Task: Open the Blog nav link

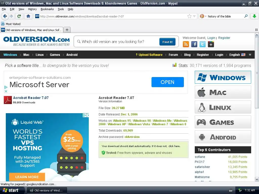Action: coord(187,55)
